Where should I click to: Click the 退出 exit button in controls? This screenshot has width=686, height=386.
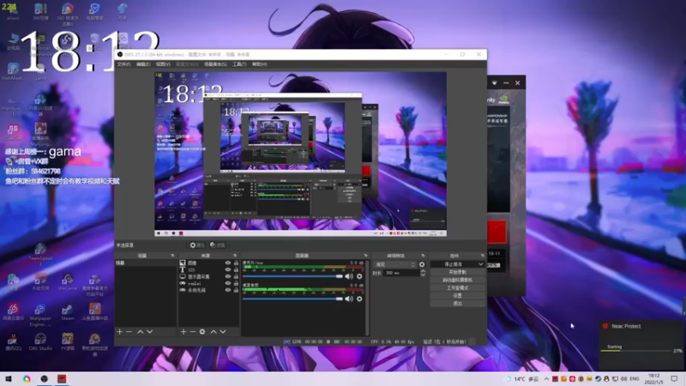pos(458,304)
